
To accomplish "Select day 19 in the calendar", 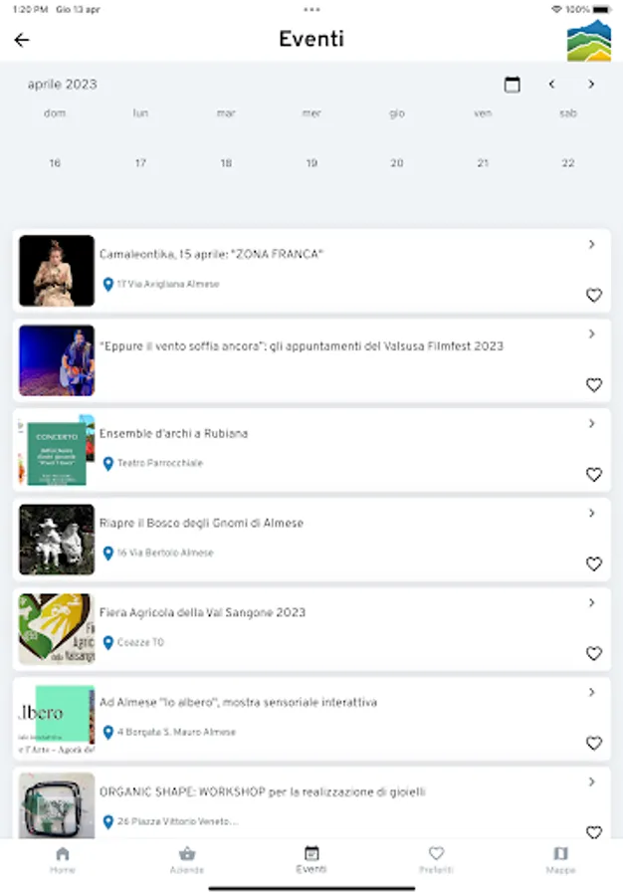I will 311,163.
